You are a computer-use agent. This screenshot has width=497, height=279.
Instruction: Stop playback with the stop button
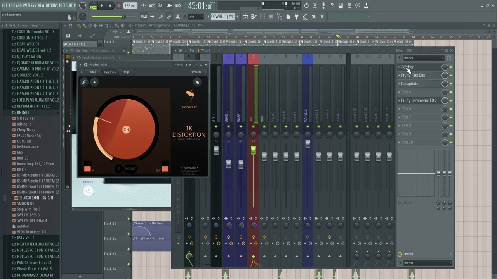point(110,5)
